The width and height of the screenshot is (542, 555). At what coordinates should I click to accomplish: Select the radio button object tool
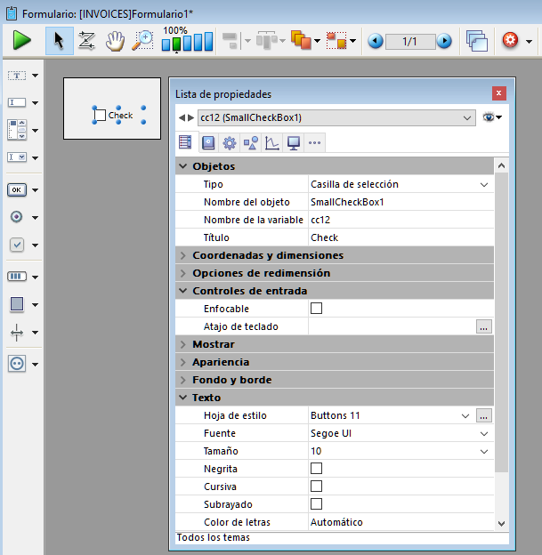pyautogui.click(x=17, y=217)
